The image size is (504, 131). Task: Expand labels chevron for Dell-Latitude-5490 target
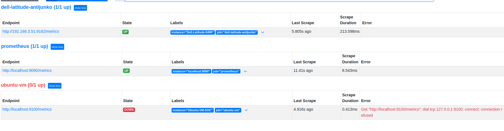262,32
